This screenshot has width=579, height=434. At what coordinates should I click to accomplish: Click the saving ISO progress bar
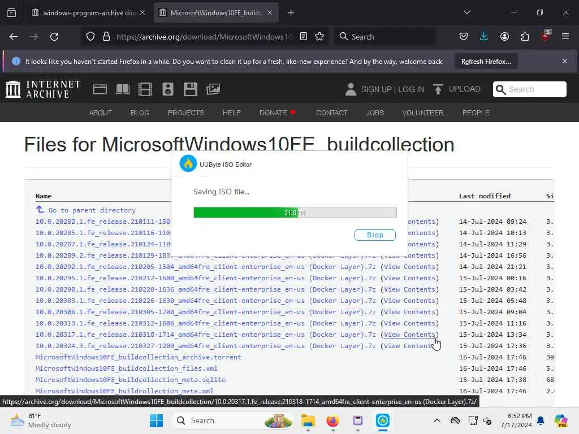point(295,212)
